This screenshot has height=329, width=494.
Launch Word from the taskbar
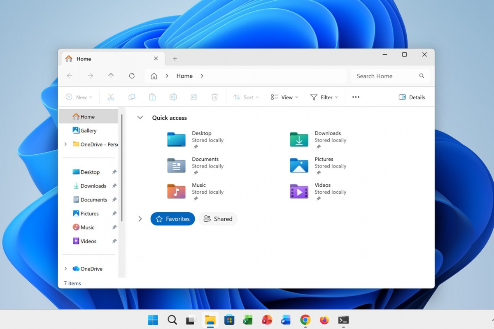point(286,320)
